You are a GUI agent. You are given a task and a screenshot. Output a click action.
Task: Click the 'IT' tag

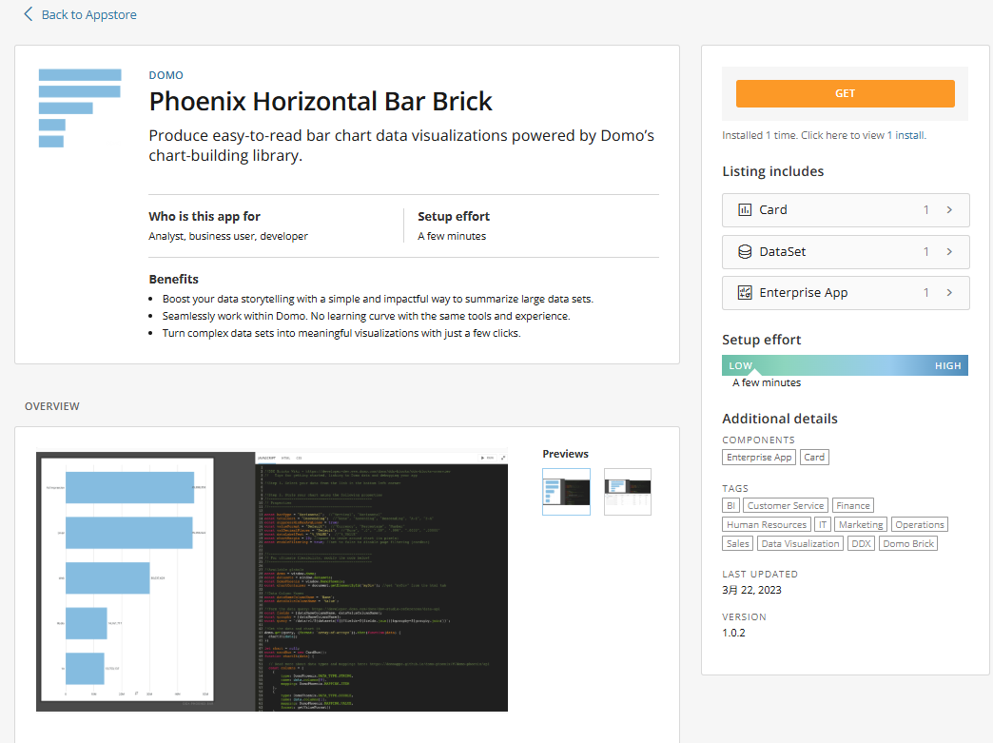coord(823,524)
